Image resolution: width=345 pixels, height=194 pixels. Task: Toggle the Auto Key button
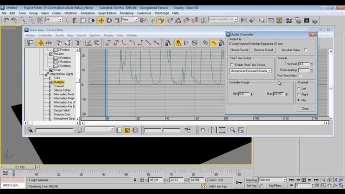pyautogui.click(x=251, y=180)
